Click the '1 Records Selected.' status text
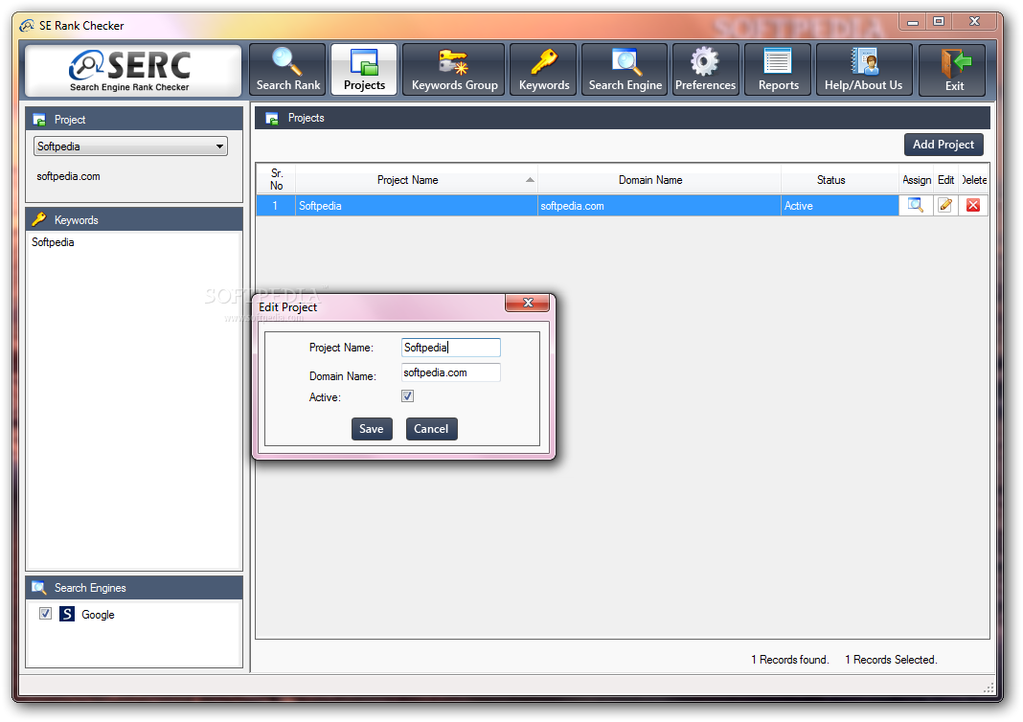1023x722 pixels. [891, 660]
